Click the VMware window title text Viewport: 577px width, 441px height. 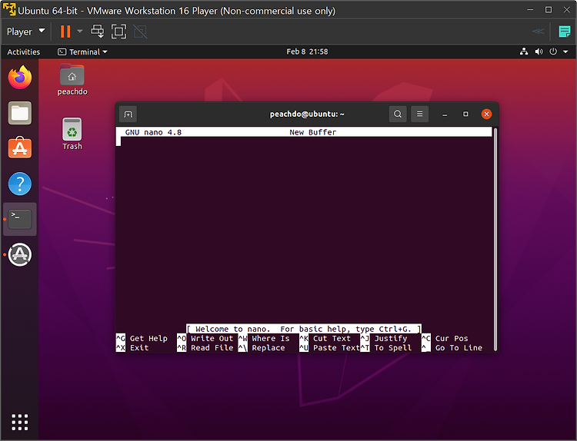pyautogui.click(x=177, y=11)
